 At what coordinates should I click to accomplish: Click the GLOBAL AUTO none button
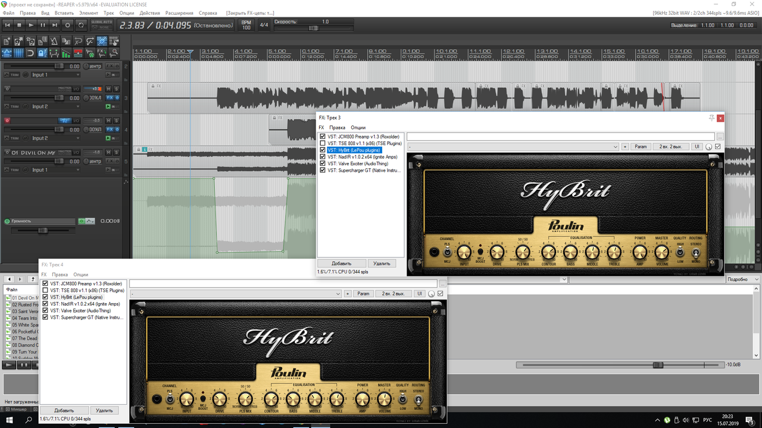coord(102,27)
